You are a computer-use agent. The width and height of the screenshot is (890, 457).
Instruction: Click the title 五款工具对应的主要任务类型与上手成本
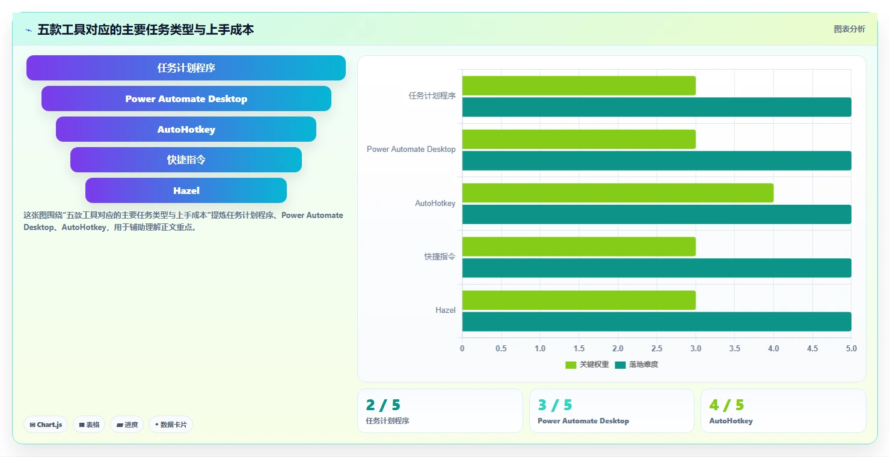(146, 29)
